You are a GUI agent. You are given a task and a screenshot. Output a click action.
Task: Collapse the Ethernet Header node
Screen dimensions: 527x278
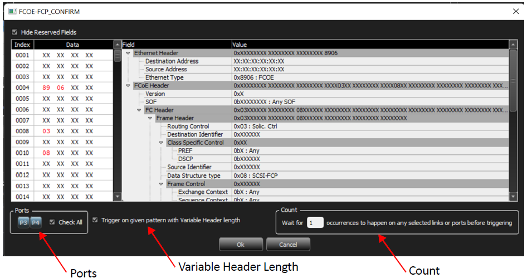(128, 53)
